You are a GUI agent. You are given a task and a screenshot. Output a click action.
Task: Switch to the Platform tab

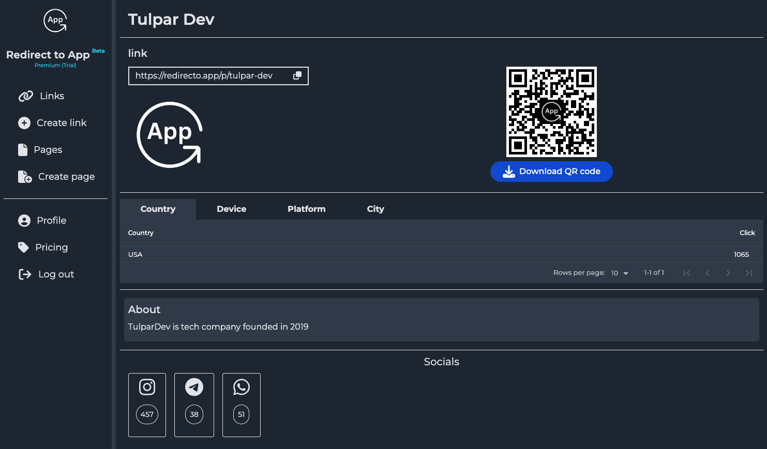[x=307, y=209]
